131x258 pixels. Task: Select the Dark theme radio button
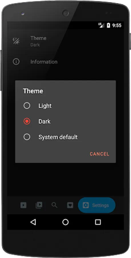pyautogui.click(x=27, y=121)
